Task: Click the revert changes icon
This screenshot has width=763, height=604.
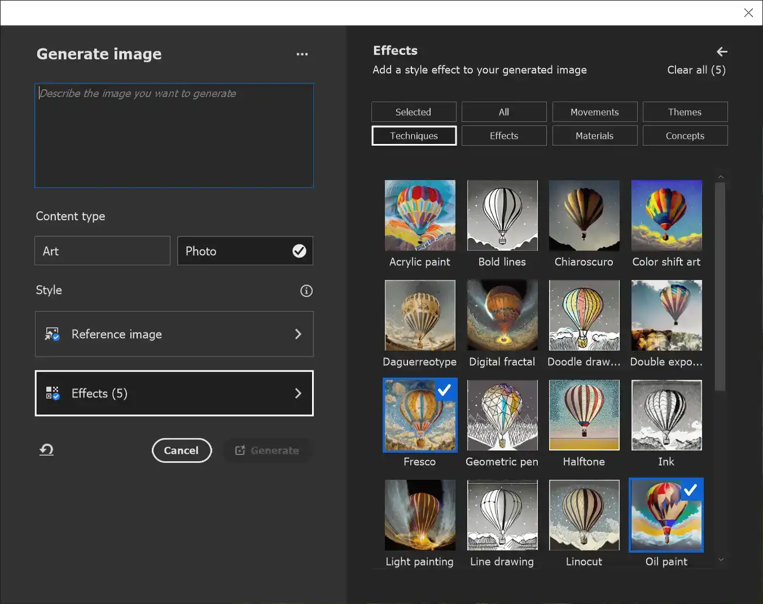Action: pyautogui.click(x=46, y=449)
